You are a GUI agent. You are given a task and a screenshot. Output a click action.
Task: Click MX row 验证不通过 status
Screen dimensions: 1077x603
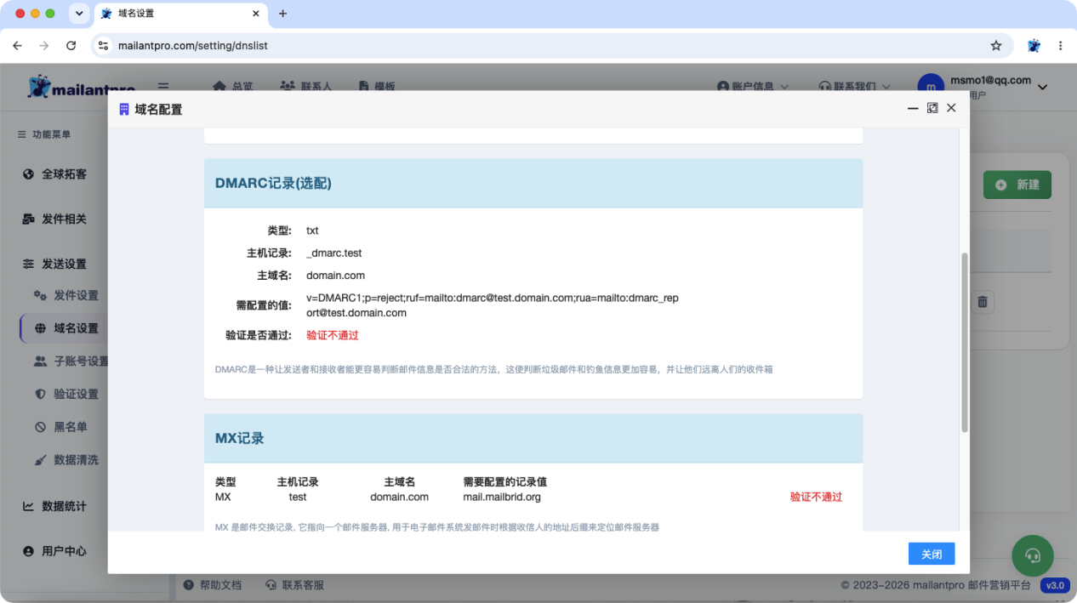pos(816,497)
